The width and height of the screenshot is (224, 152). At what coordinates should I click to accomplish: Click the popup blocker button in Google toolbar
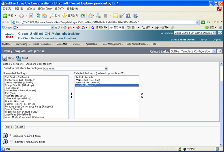pos(117,27)
